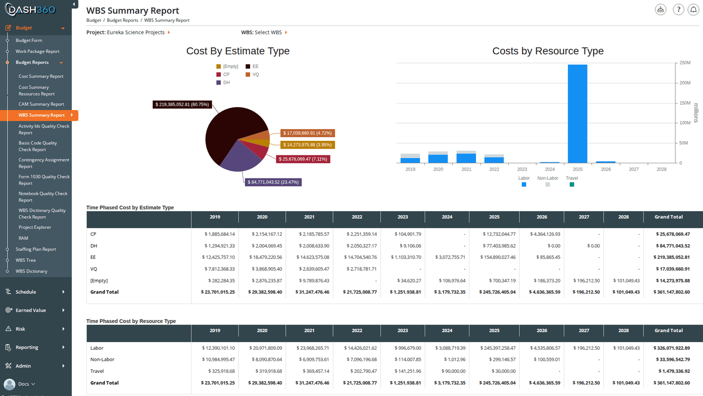Click the DASH360 logo
The width and height of the screenshot is (703, 396).
click(x=31, y=10)
